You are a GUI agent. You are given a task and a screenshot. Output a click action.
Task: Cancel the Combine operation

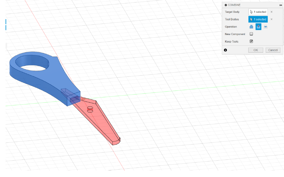coord(273,50)
